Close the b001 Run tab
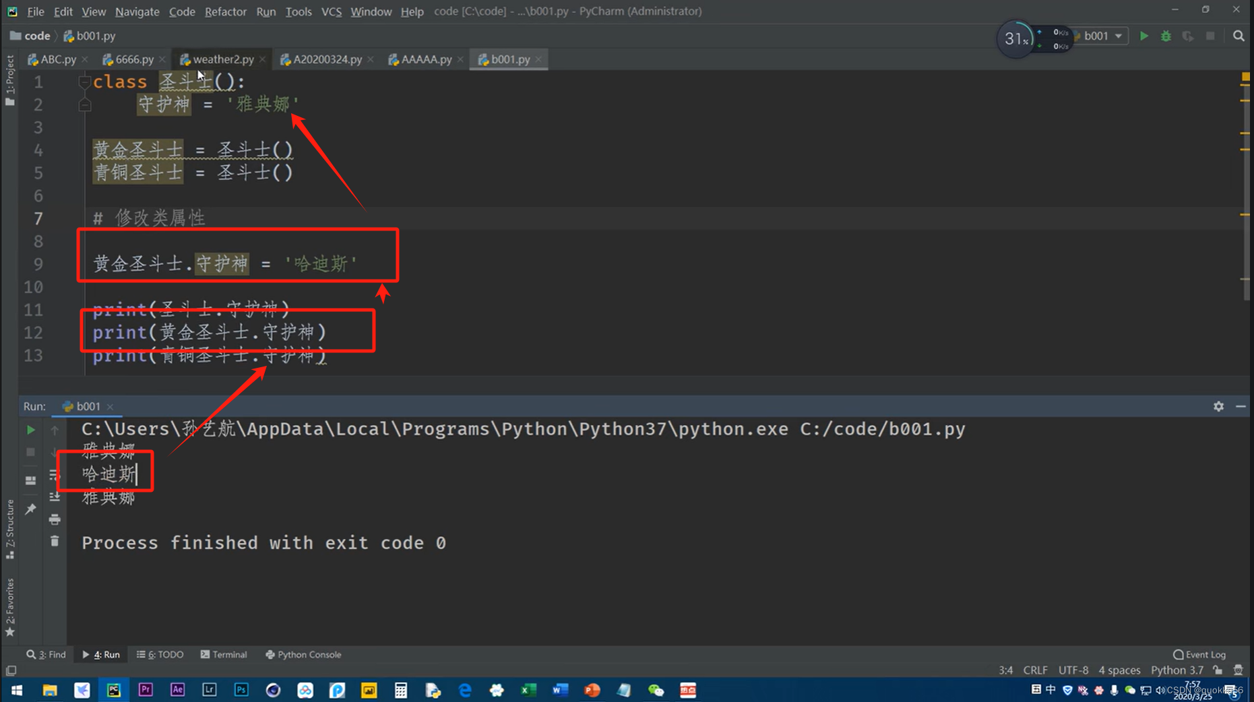This screenshot has height=702, width=1254. pos(111,407)
